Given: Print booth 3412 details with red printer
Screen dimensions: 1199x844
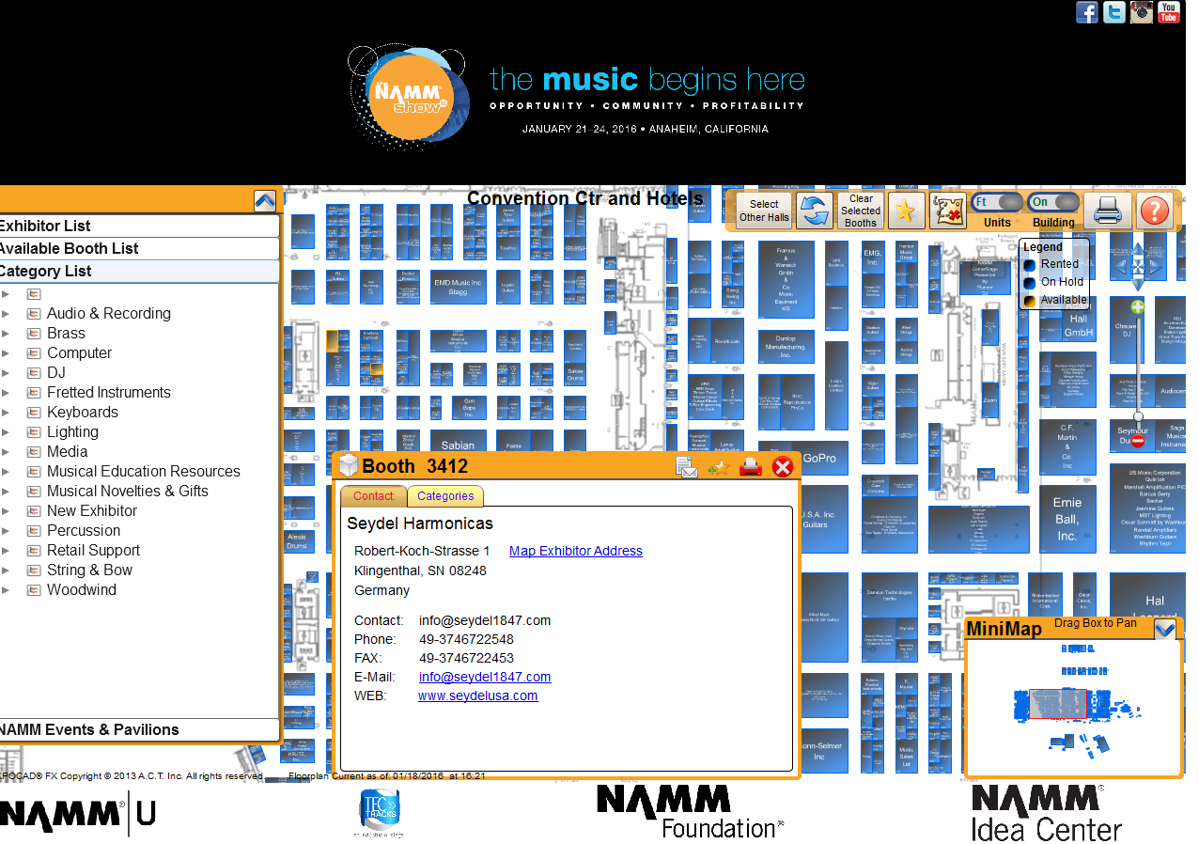Looking at the screenshot, I should tap(751, 466).
